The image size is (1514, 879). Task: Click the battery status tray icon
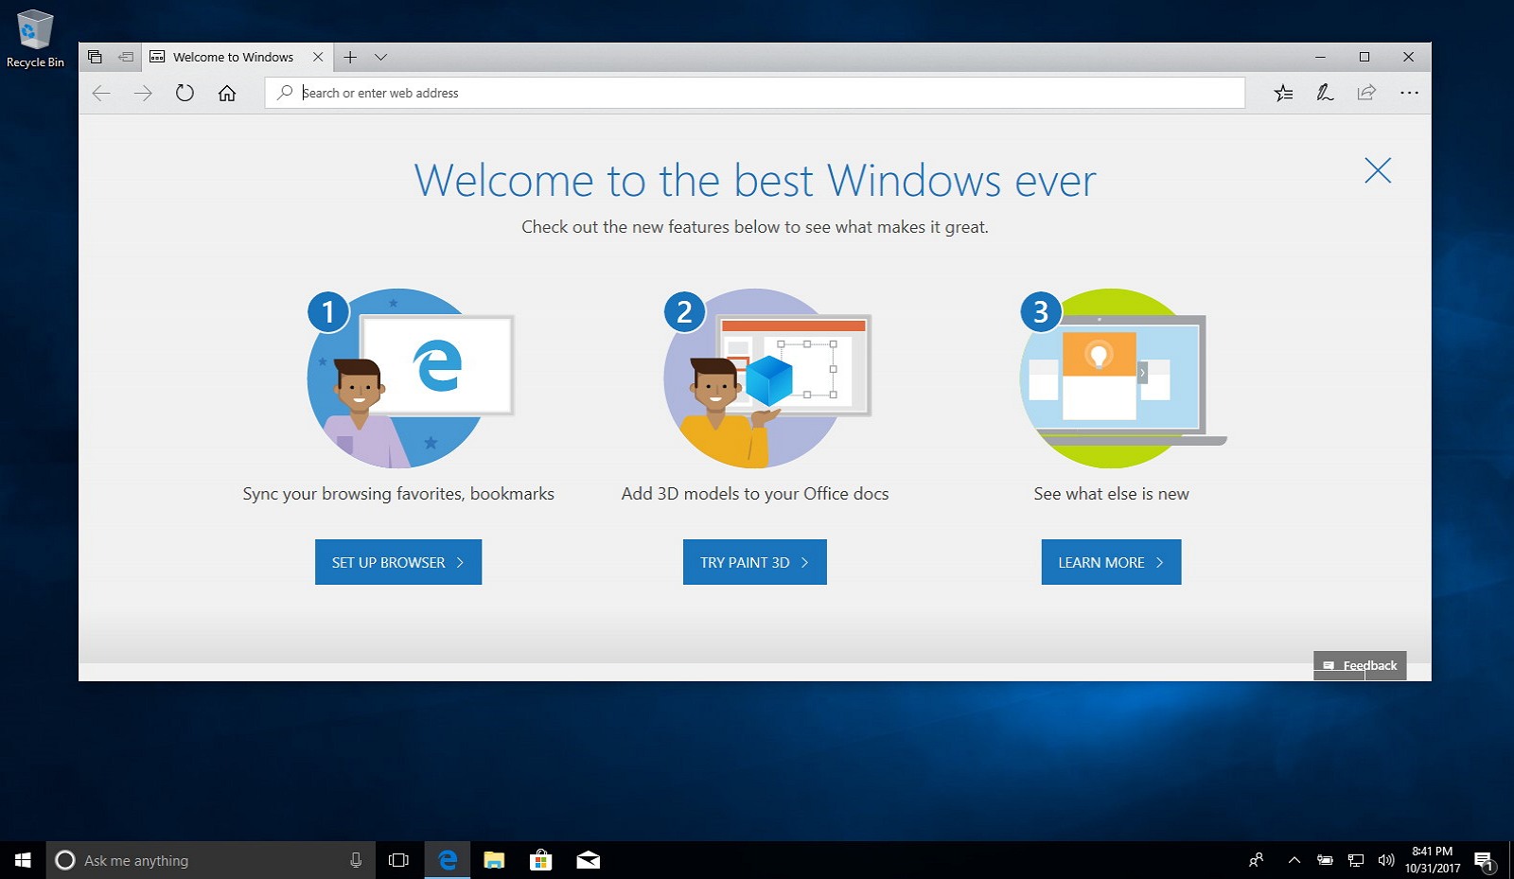point(1325,860)
